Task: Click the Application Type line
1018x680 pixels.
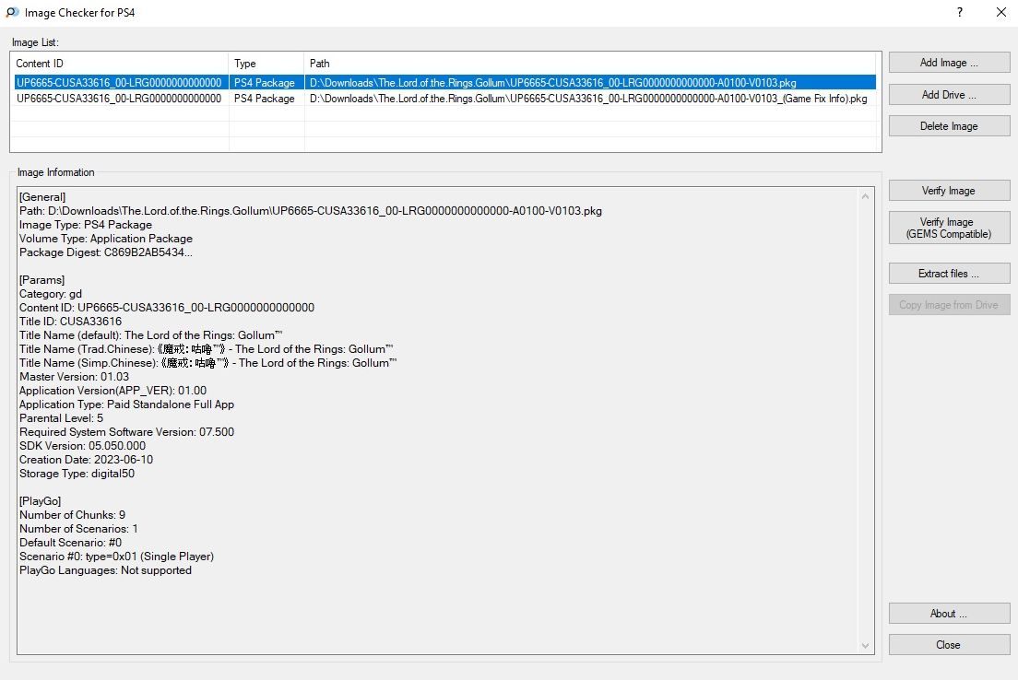Action: coord(126,404)
